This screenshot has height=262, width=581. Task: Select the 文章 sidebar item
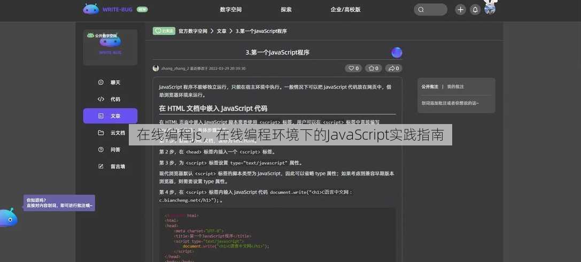pyautogui.click(x=110, y=116)
